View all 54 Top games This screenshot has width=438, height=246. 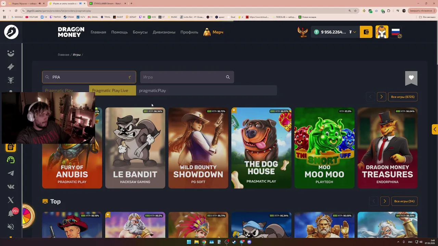404,201
